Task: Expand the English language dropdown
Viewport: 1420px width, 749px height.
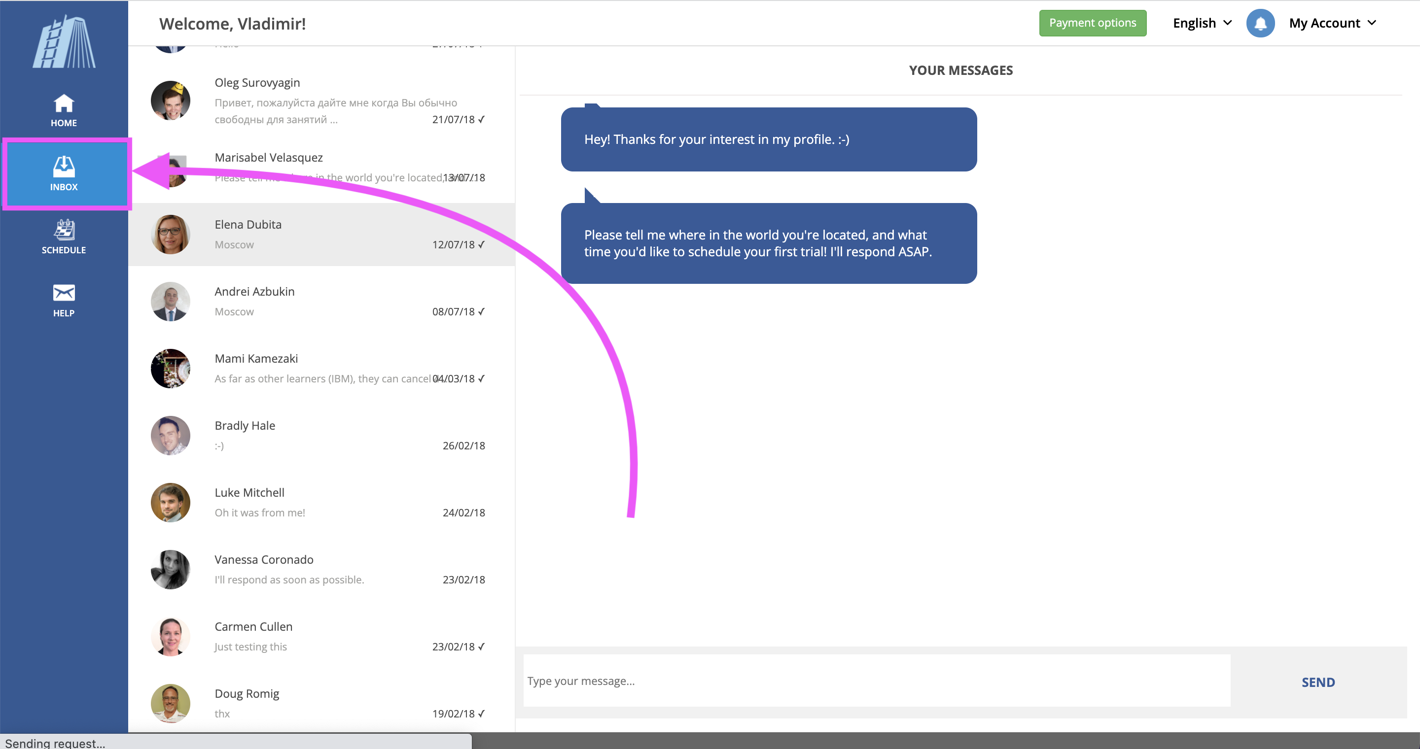Action: pos(1202,23)
